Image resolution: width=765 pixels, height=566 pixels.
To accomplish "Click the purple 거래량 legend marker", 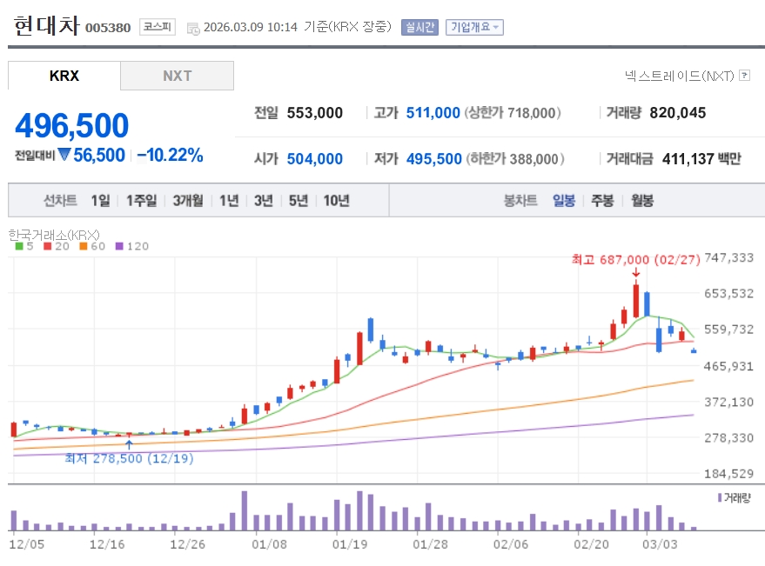I will click(719, 497).
